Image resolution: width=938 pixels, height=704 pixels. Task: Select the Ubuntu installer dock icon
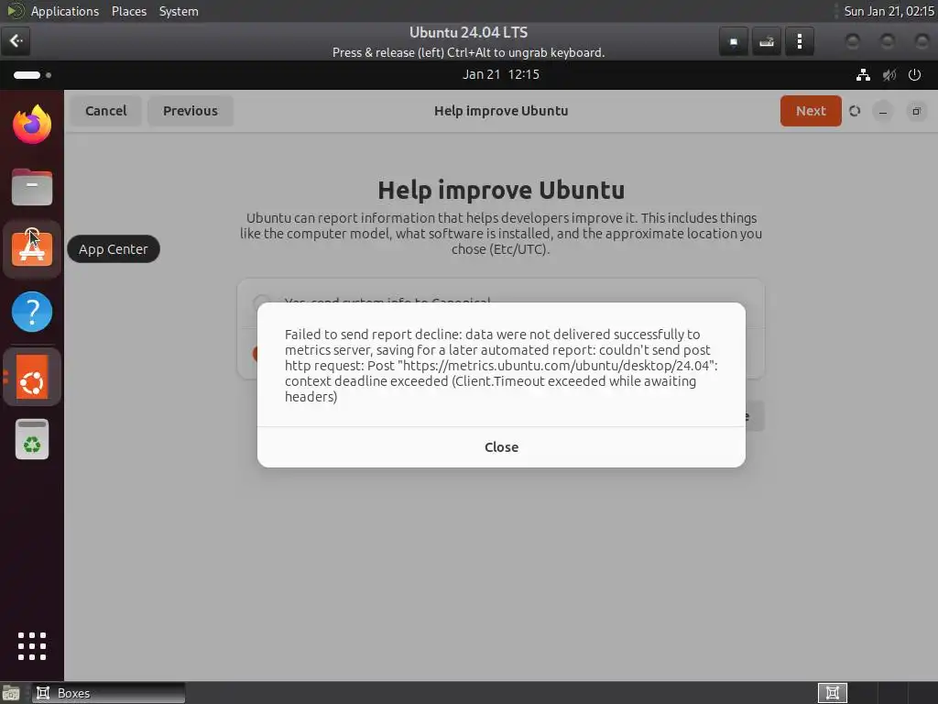[32, 377]
